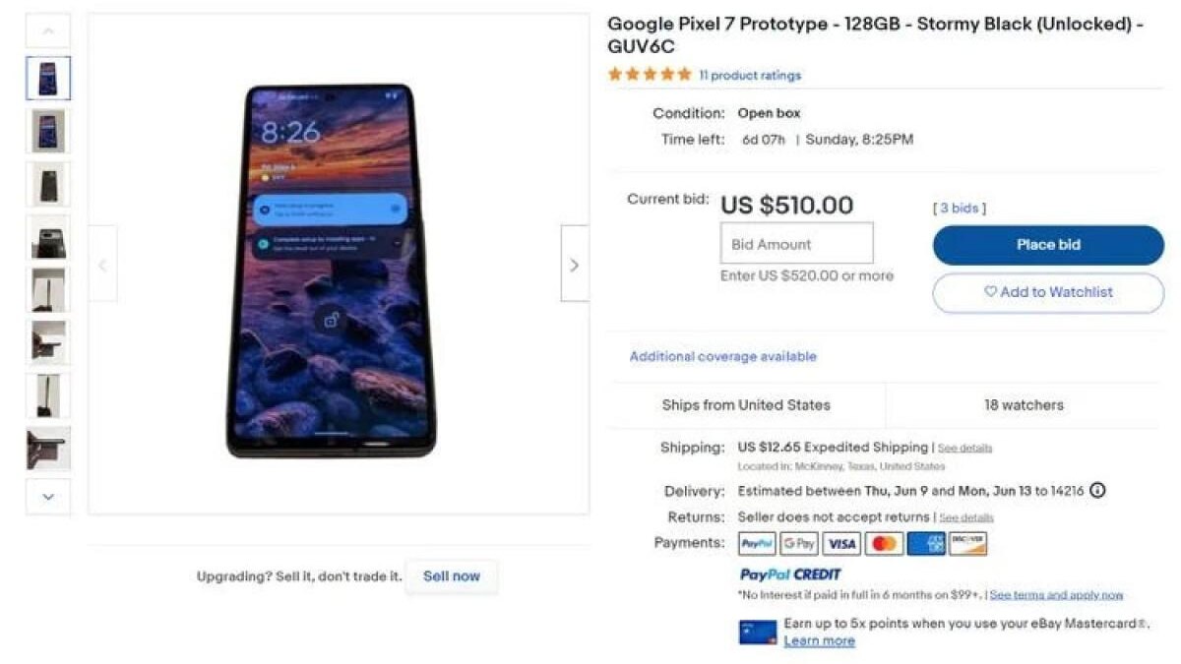Advance to next photo with right arrow
Viewport: 1181px width, 664px height.
click(575, 265)
